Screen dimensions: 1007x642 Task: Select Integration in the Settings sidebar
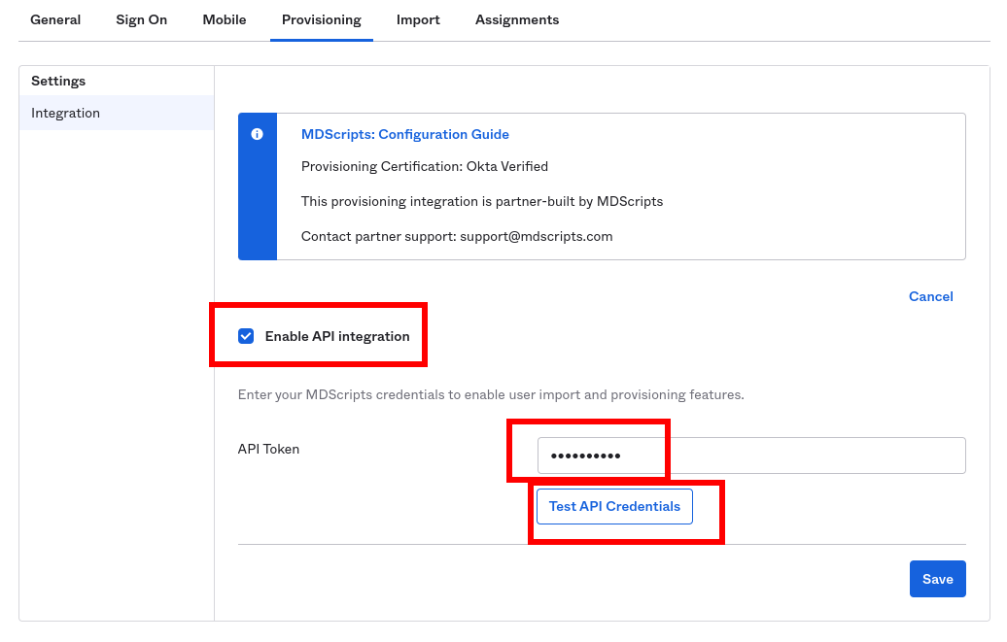tap(117, 113)
